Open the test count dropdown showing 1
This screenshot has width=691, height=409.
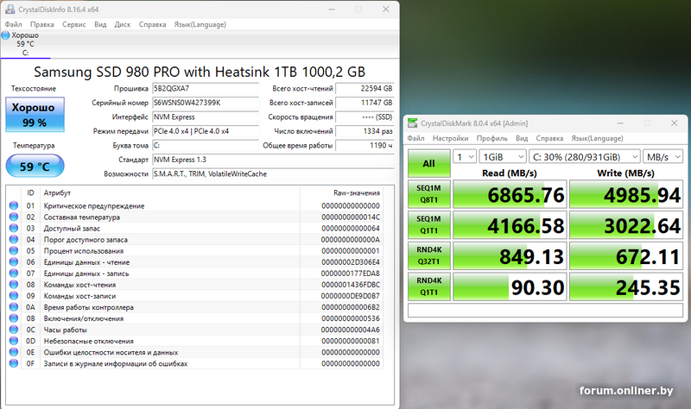tap(465, 157)
